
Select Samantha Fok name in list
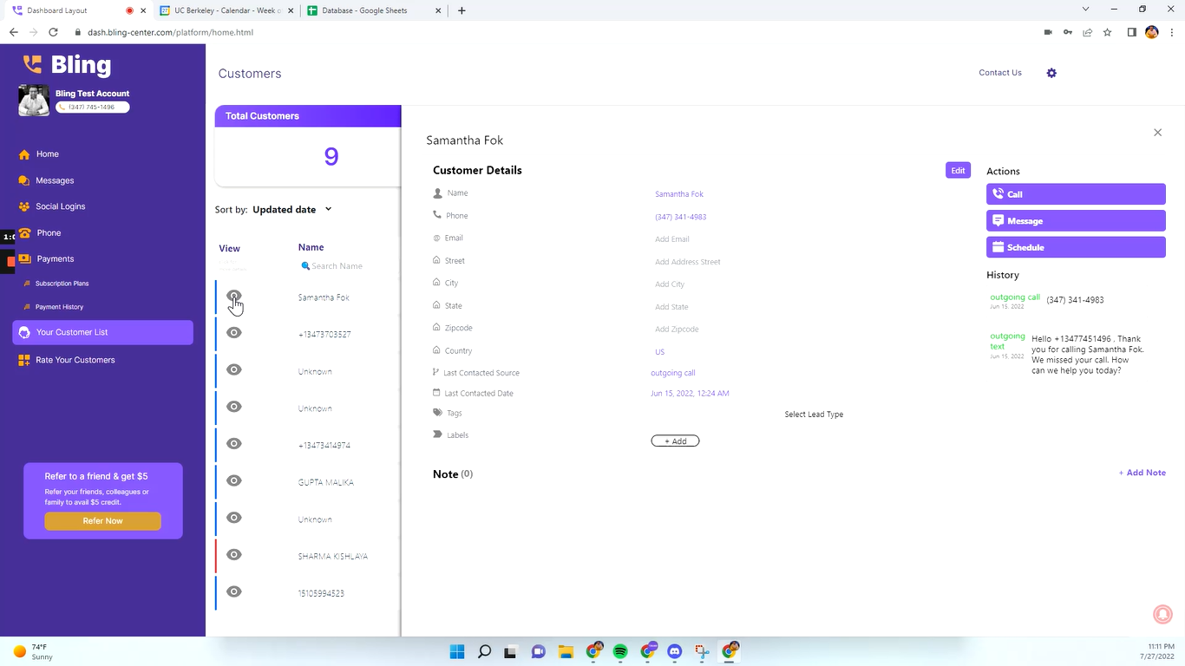click(x=324, y=297)
